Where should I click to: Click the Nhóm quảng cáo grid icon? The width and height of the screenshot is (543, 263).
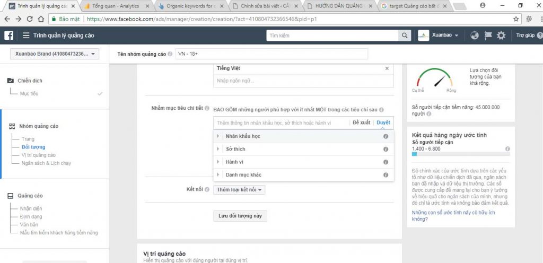point(12,126)
